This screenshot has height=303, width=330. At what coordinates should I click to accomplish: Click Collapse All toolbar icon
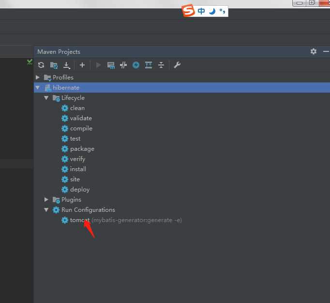[161, 65]
